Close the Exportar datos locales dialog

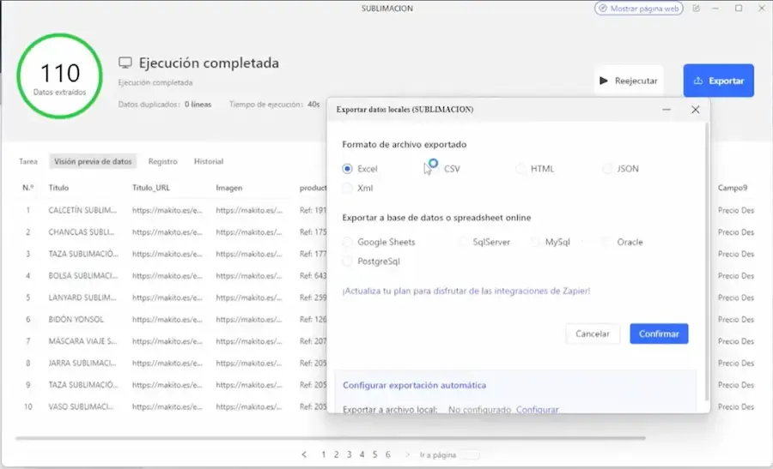(695, 110)
